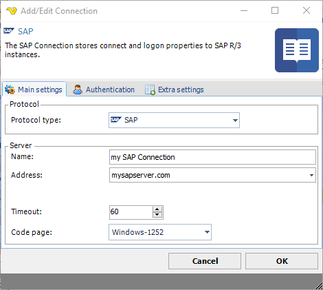Expand the Address dropdown arrow
323x290 pixels.
click(311, 175)
